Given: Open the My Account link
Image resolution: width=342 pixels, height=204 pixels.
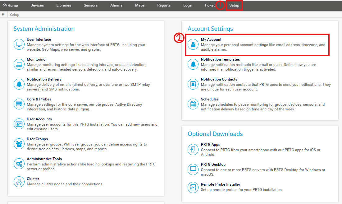Looking at the screenshot, I should [x=211, y=39].
